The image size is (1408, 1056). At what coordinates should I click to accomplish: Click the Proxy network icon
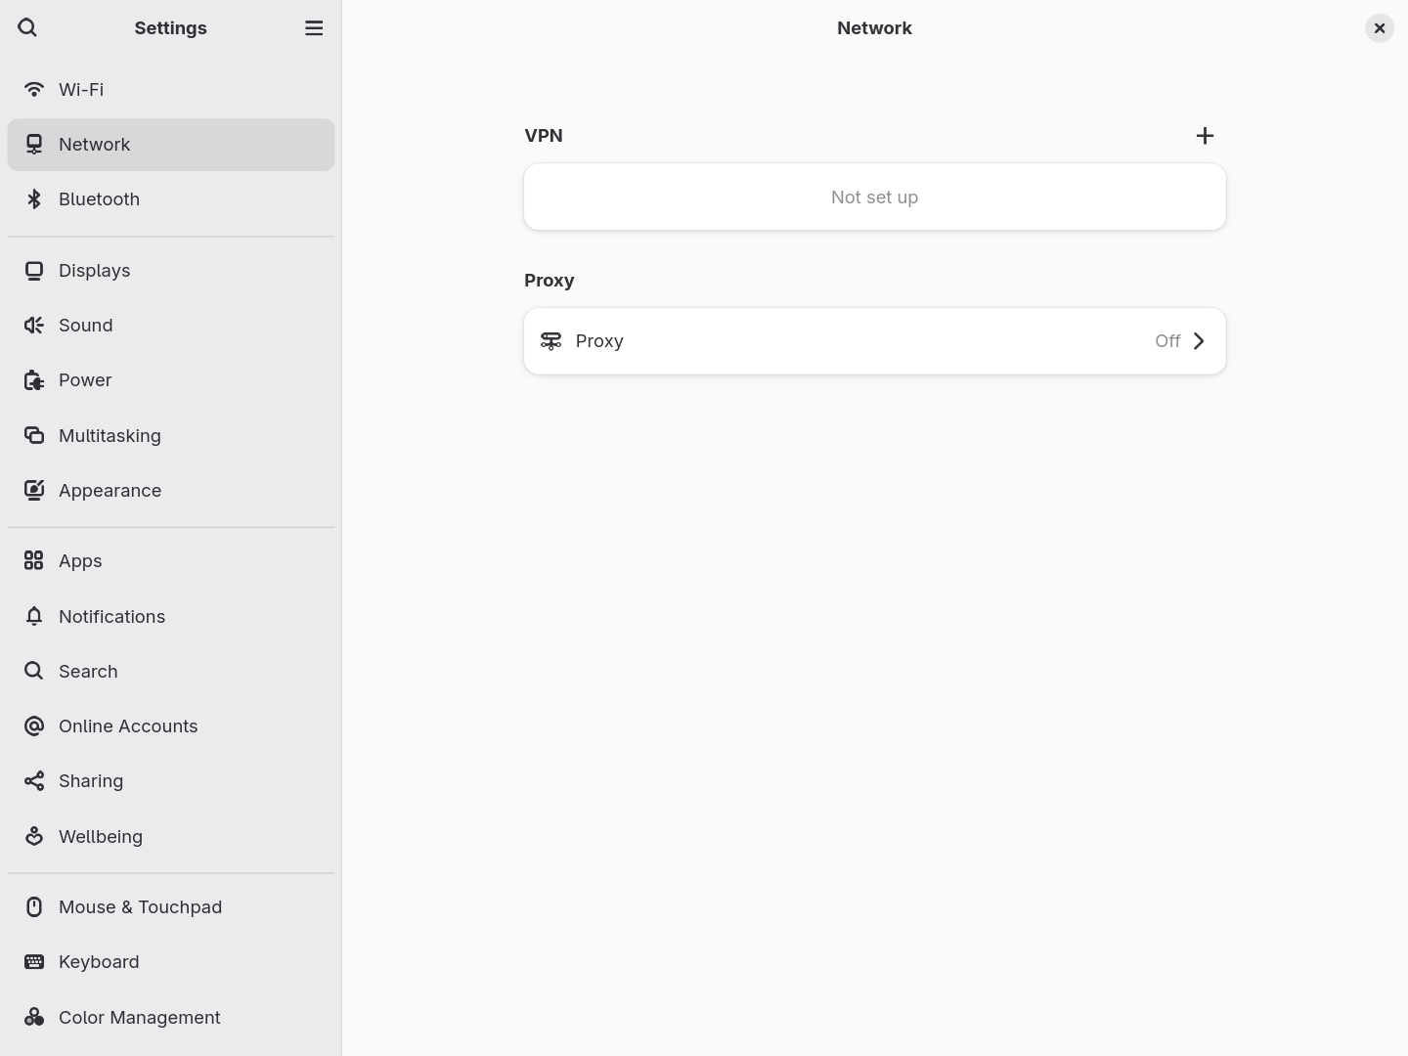tap(550, 340)
